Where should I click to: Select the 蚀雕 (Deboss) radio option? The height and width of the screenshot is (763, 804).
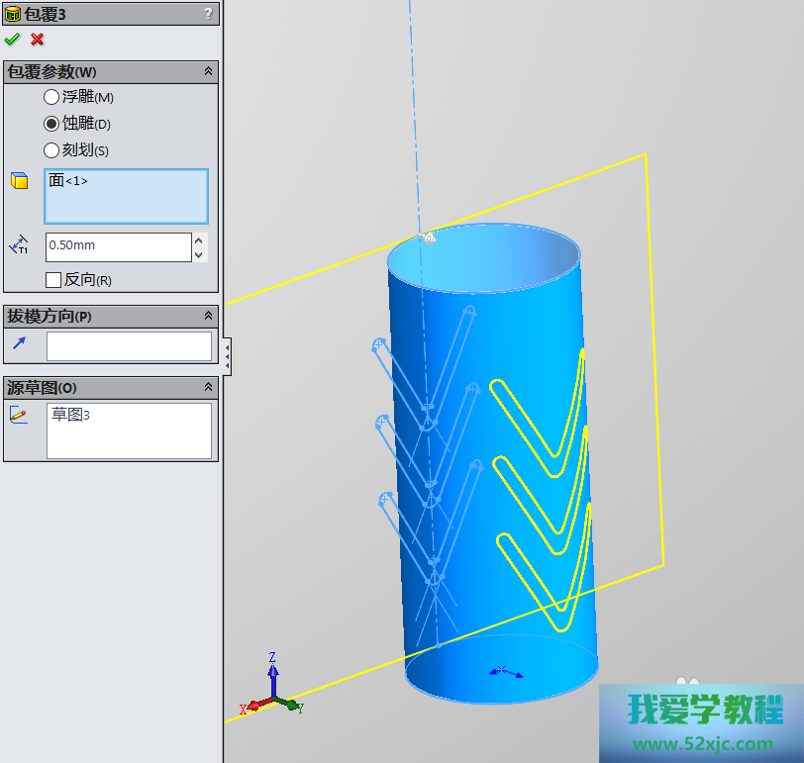pyautogui.click(x=51, y=124)
